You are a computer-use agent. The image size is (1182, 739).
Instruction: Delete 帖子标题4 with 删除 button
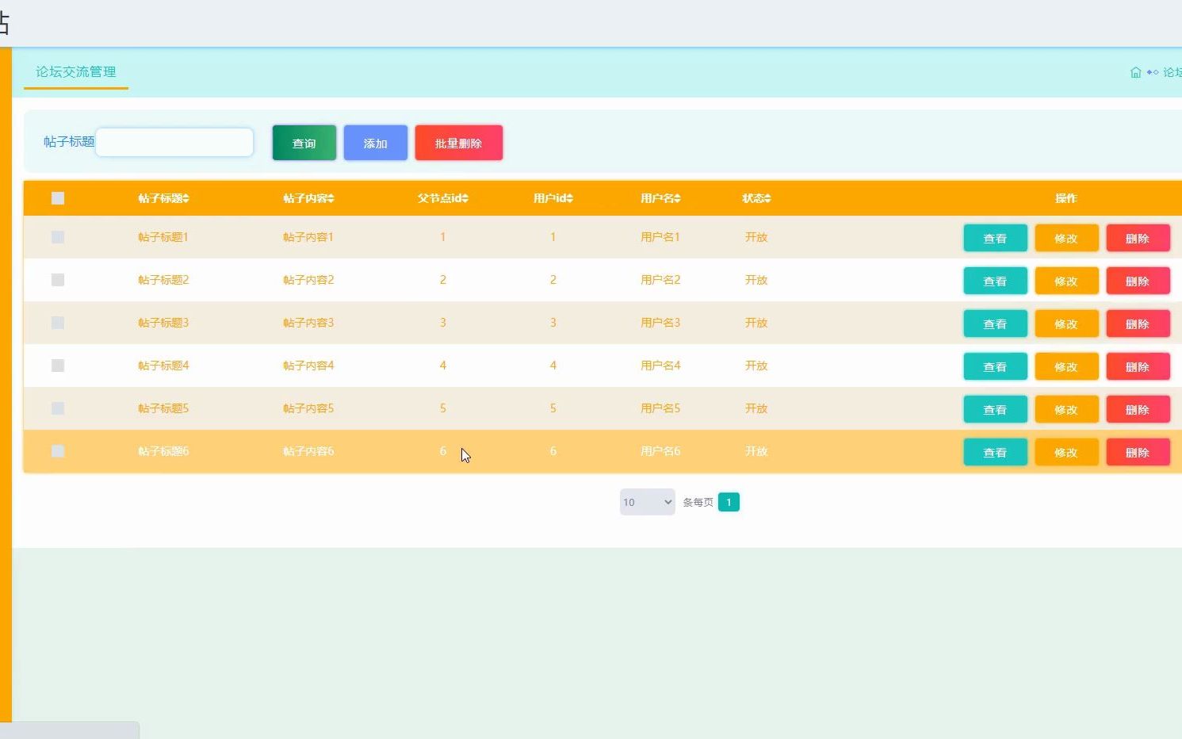click(1138, 366)
